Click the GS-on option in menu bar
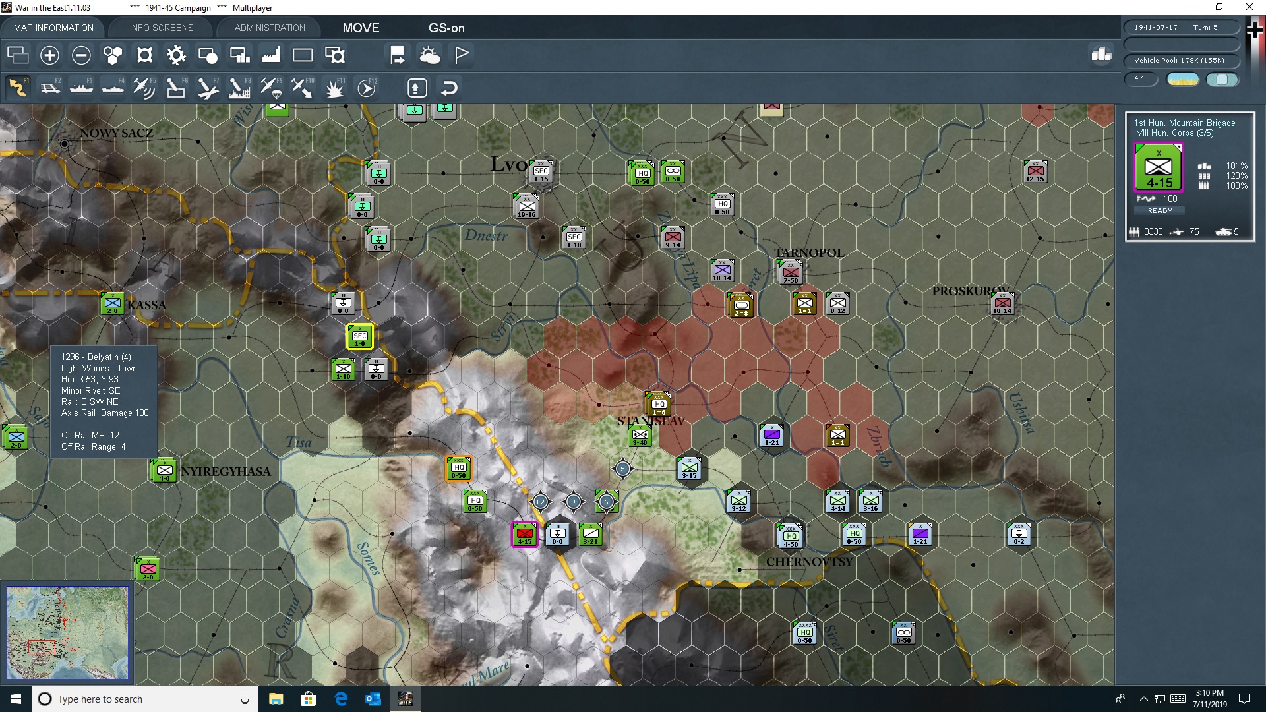 tap(447, 28)
